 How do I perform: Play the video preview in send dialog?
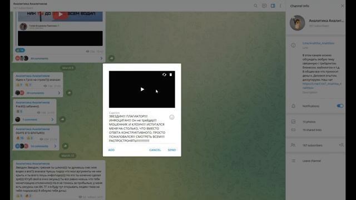[142, 89]
